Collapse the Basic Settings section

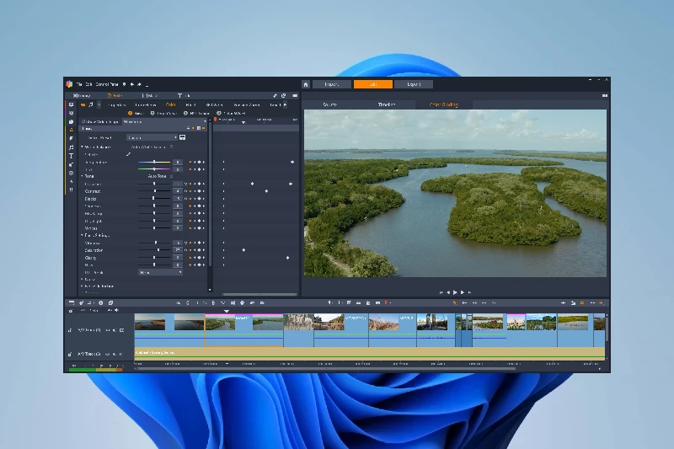pos(82,236)
